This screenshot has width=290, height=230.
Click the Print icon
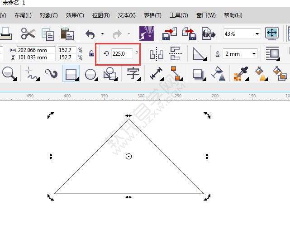pyautogui.click(x=6, y=34)
